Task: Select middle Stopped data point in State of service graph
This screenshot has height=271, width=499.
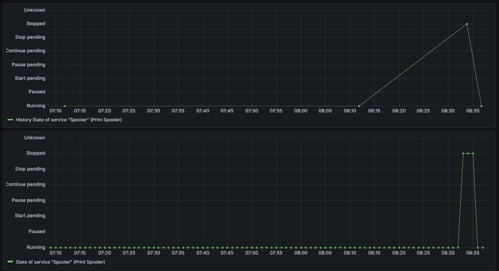Action: (x=468, y=153)
